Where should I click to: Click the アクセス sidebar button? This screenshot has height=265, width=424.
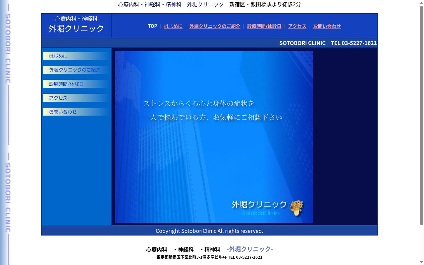click(76, 98)
